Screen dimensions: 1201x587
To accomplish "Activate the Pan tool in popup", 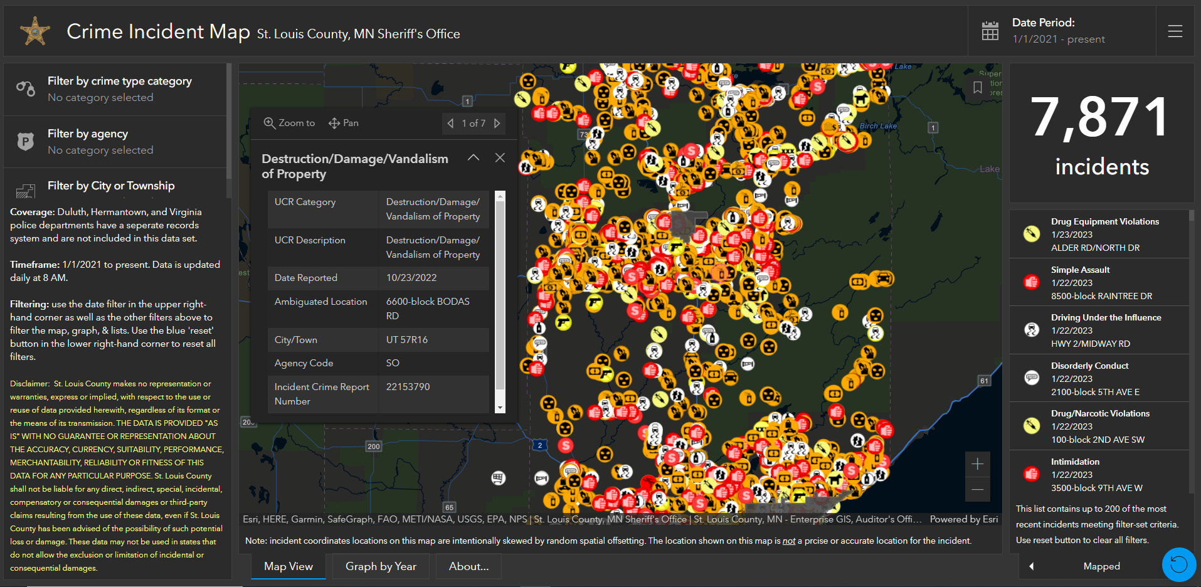I will pyautogui.click(x=344, y=123).
